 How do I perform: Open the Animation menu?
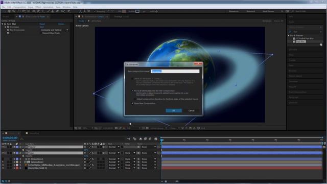[x=48, y=7]
